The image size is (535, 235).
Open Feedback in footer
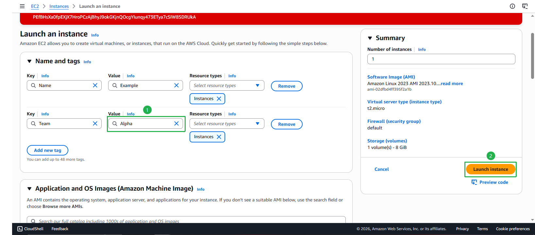pos(60,229)
